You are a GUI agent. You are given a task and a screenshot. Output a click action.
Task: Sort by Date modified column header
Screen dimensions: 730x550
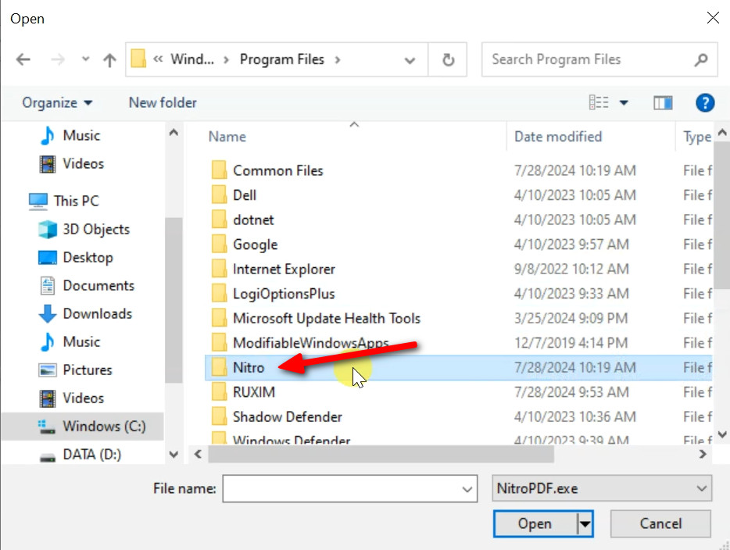click(x=558, y=137)
